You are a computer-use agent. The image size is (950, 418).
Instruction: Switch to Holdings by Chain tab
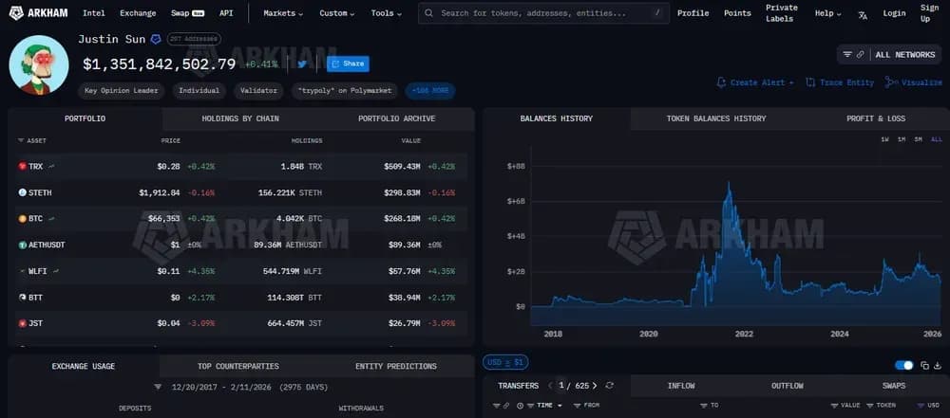pyautogui.click(x=239, y=118)
